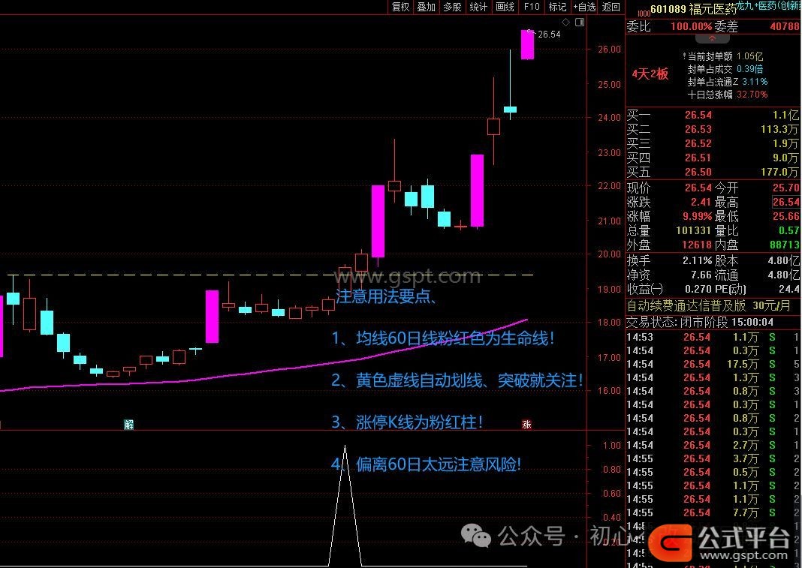
Task: Click the 标记 mark button
Action: (557, 7)
